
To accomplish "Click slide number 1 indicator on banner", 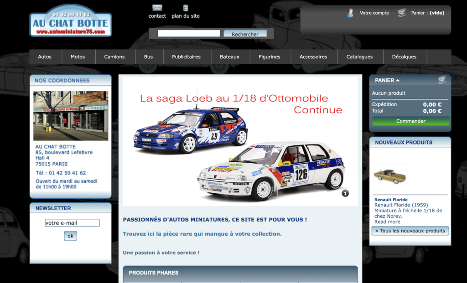I will click(x=345, y=193).
